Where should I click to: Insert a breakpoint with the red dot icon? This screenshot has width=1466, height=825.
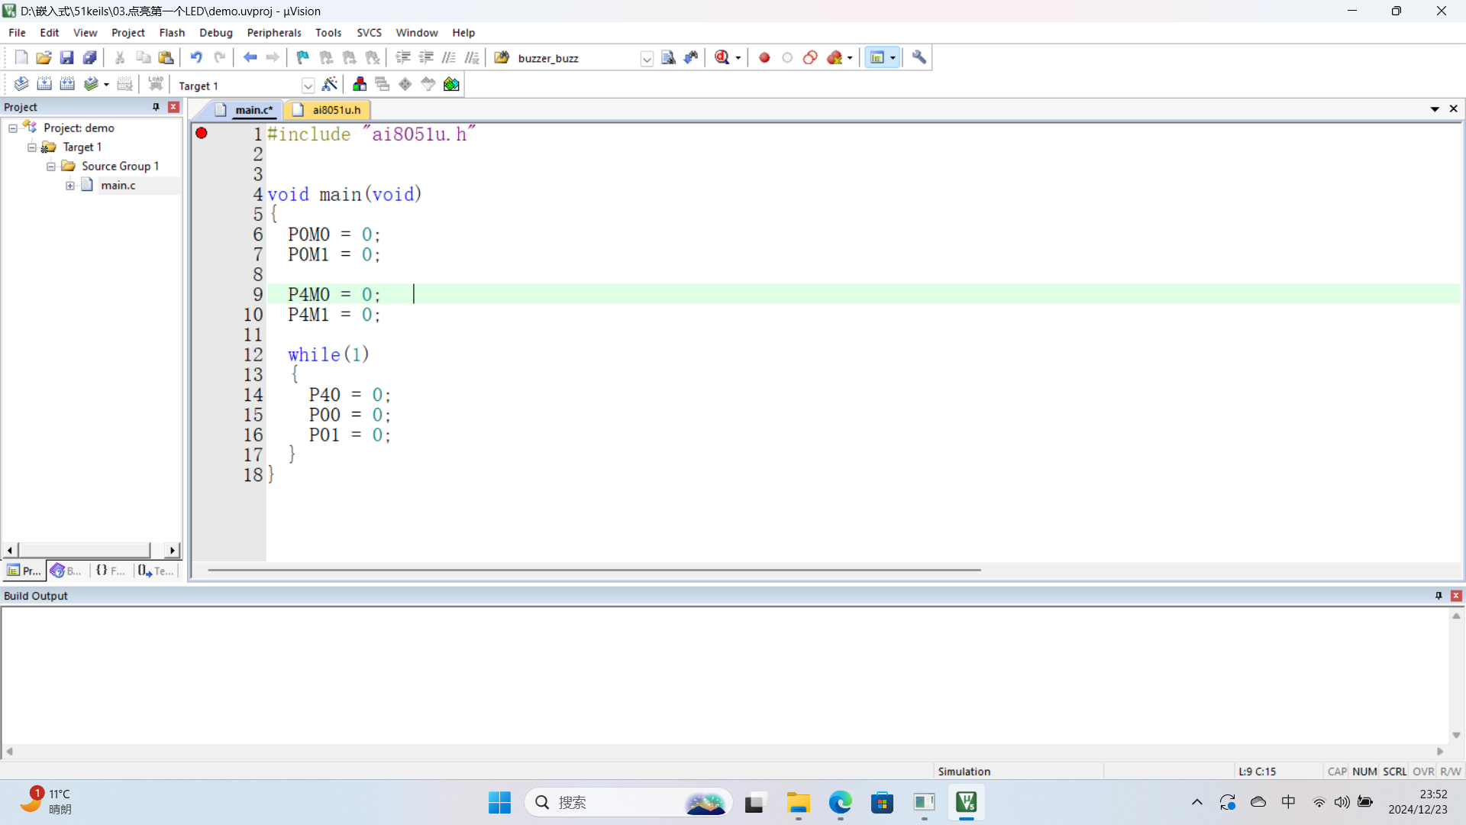764,57
